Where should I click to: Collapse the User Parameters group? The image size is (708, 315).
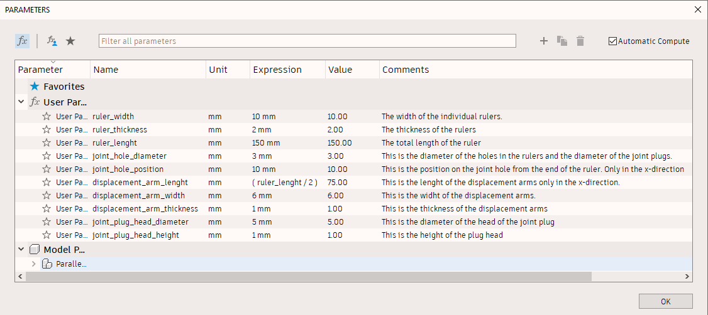tap(22, 102)
